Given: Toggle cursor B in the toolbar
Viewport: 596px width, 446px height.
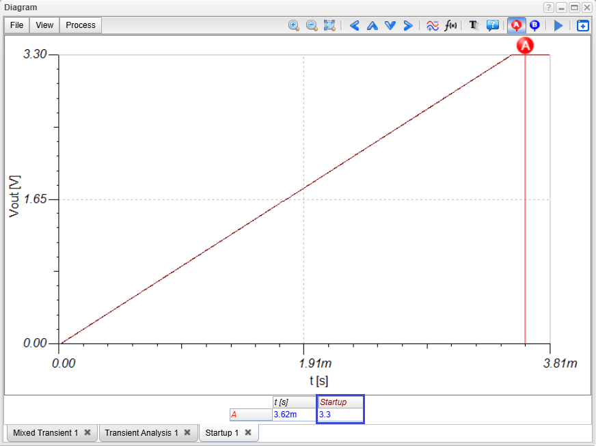Looking at the screenshot, I should pyautogui.click(x=534, y=25).
